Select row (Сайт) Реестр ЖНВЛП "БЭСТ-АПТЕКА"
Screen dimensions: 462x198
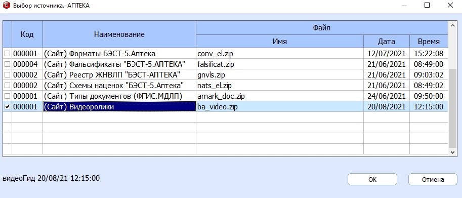[x=225, y=75]
